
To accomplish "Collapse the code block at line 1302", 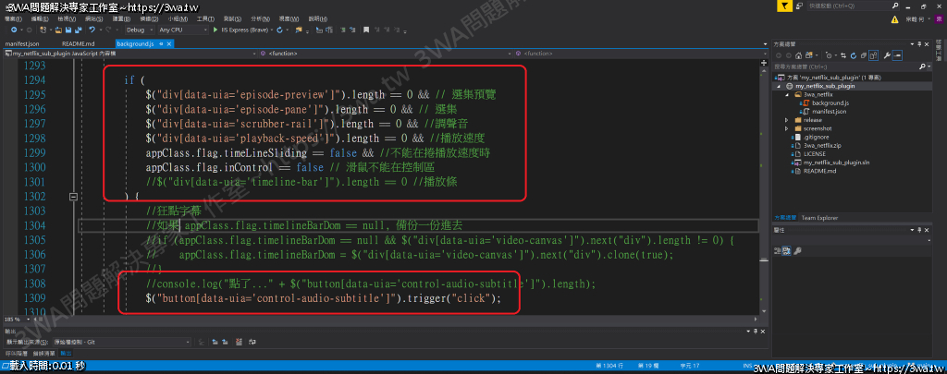I will click(72, 197).
